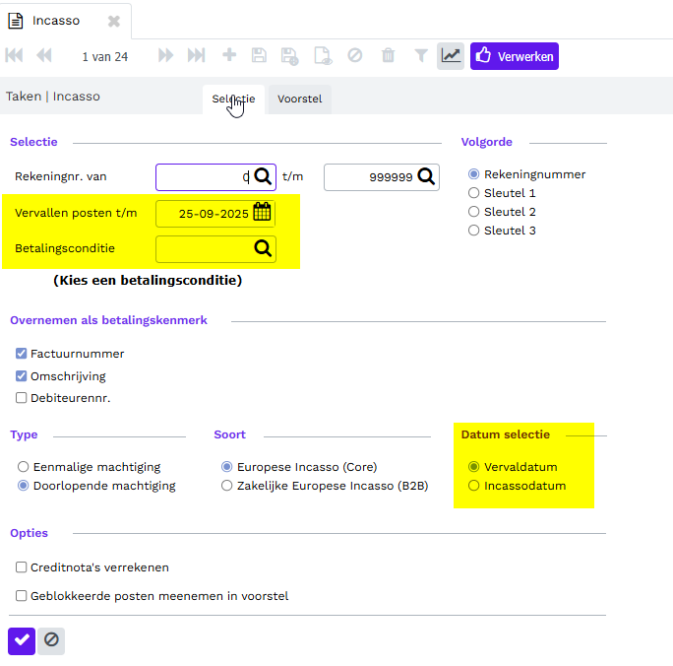The height and width of the screenshot is (666, 673).
Task: Confirm with the purple checkmark button
Action: (22, 640)
